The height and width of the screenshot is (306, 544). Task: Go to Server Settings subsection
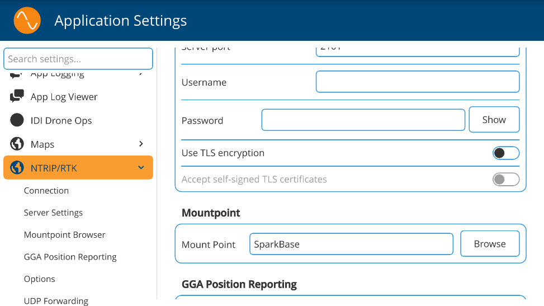click(x=53, y=213)
